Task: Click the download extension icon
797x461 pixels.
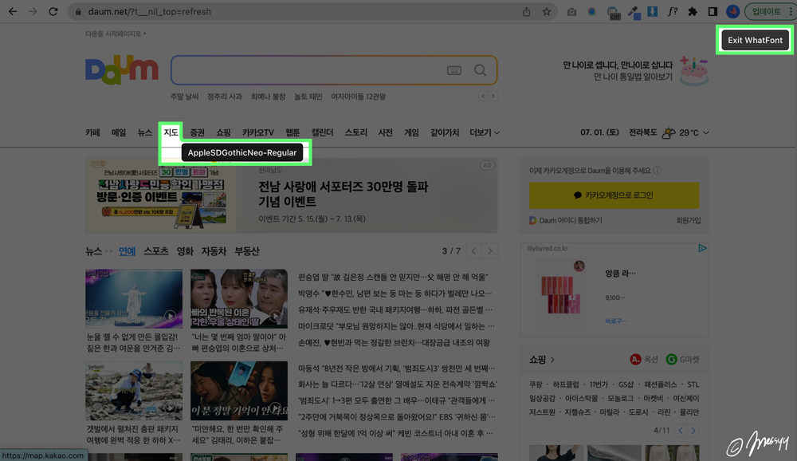Action: pos(652,11)
